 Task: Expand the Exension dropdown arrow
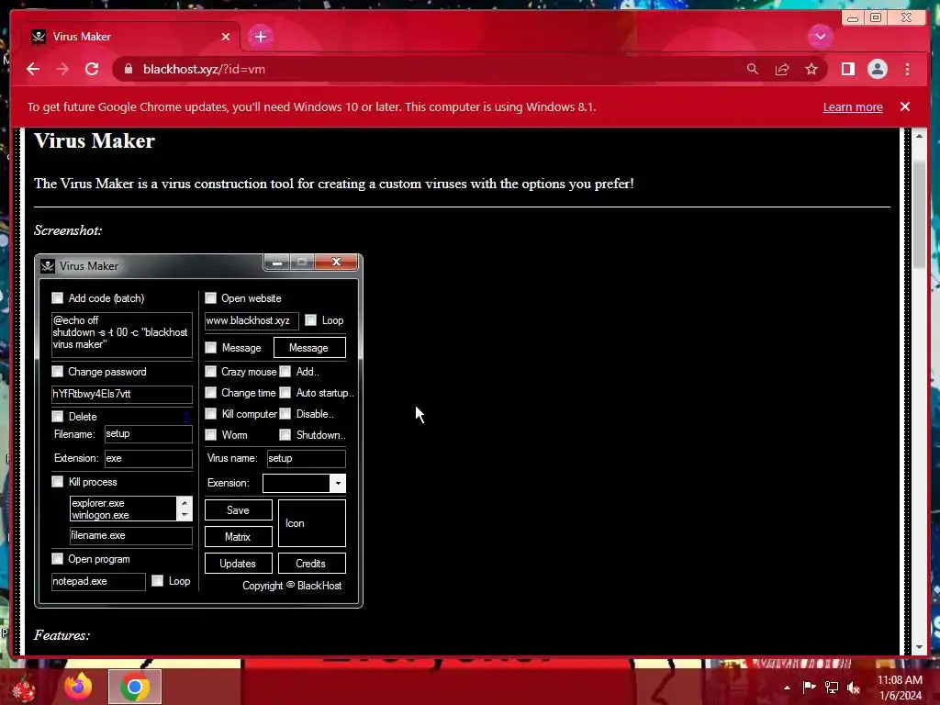tap(338, 483)
